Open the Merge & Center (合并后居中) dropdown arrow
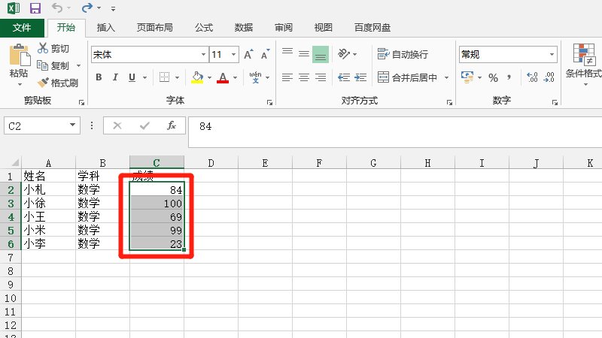Screen dimensions: 602x338 [446, 77]
